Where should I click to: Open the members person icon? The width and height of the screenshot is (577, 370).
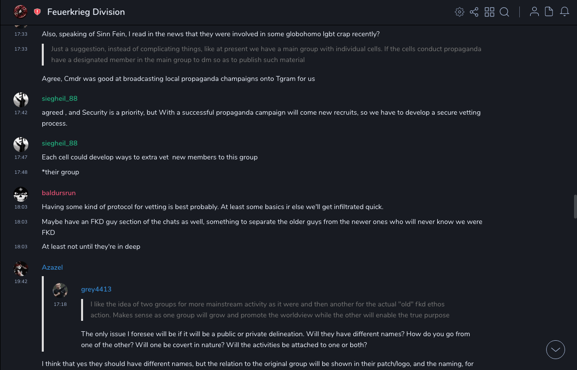click(x=534, y=12)
